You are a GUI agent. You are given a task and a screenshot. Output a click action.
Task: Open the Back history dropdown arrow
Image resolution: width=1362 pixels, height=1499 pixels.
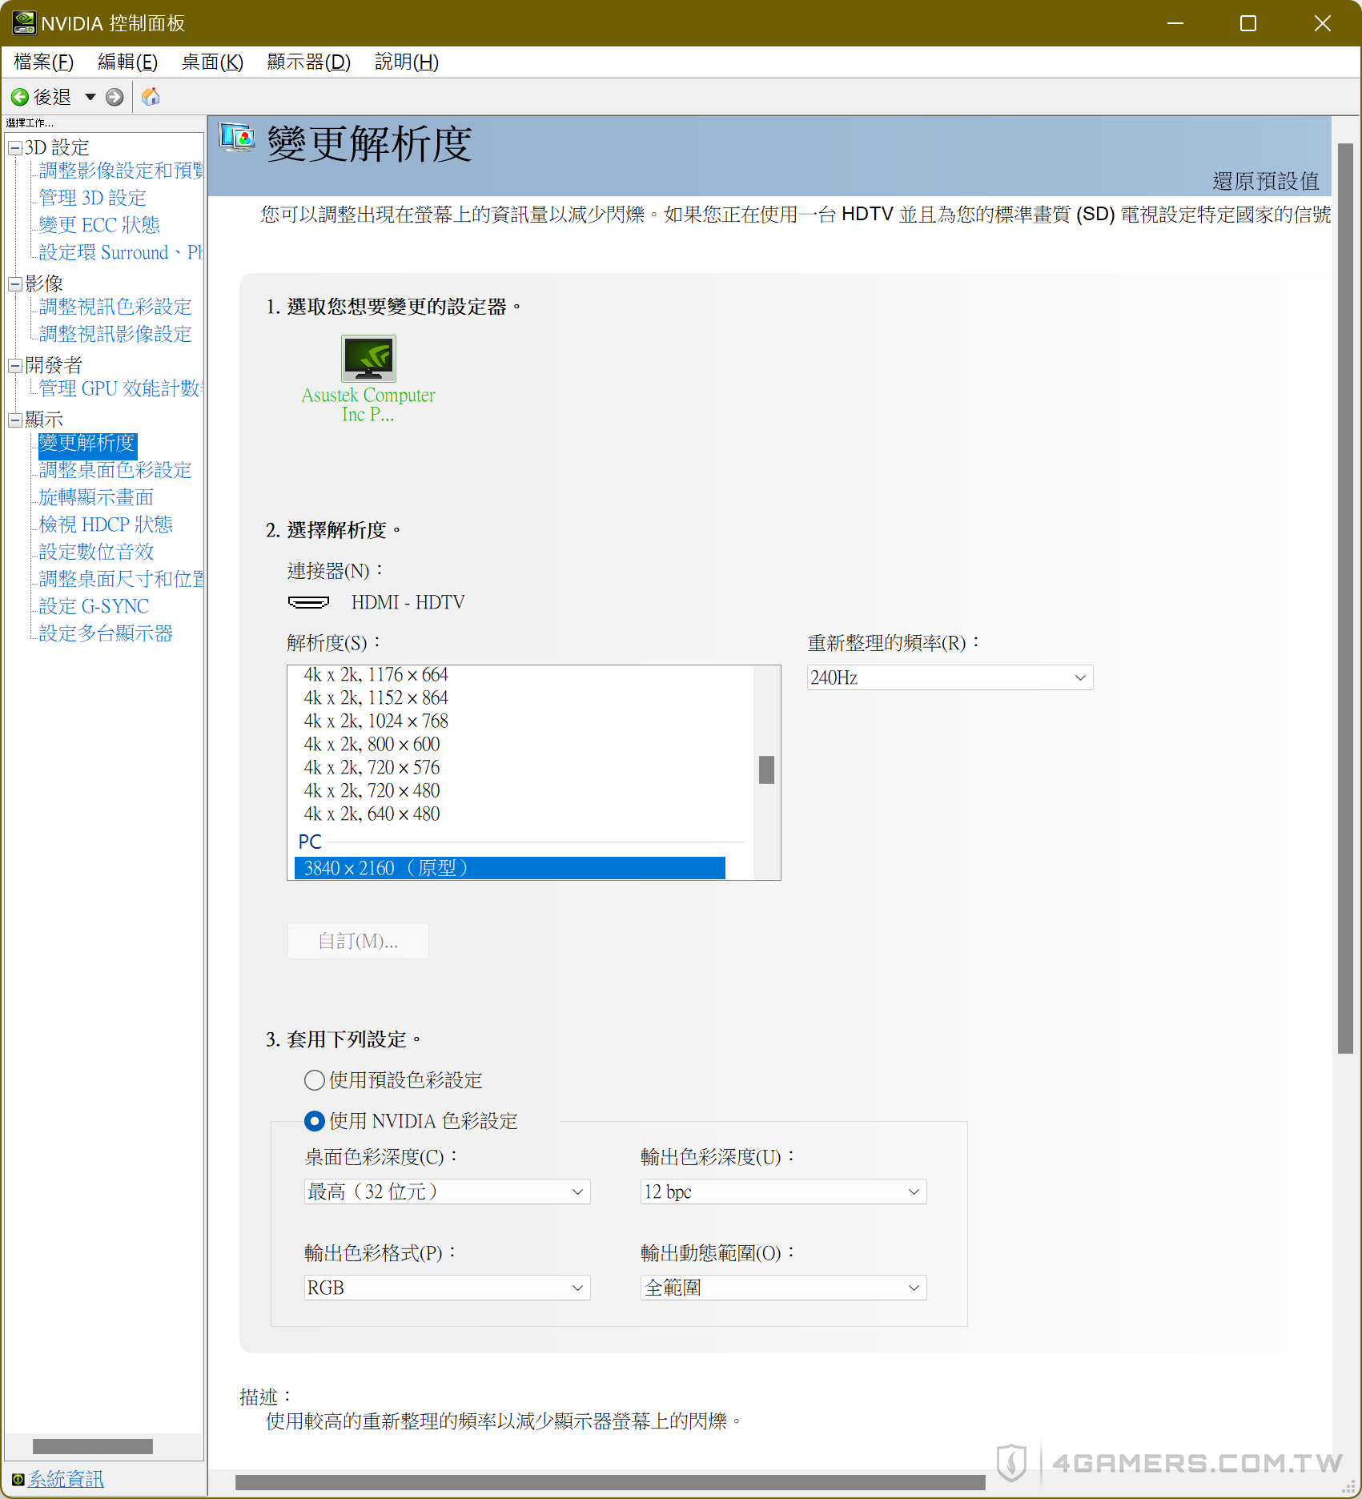click(x=90, y=97)
